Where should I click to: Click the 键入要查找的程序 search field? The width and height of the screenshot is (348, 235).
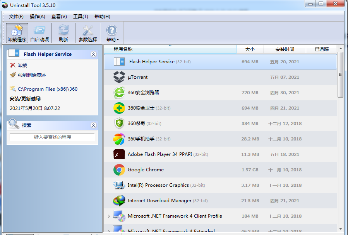point(52,137)
